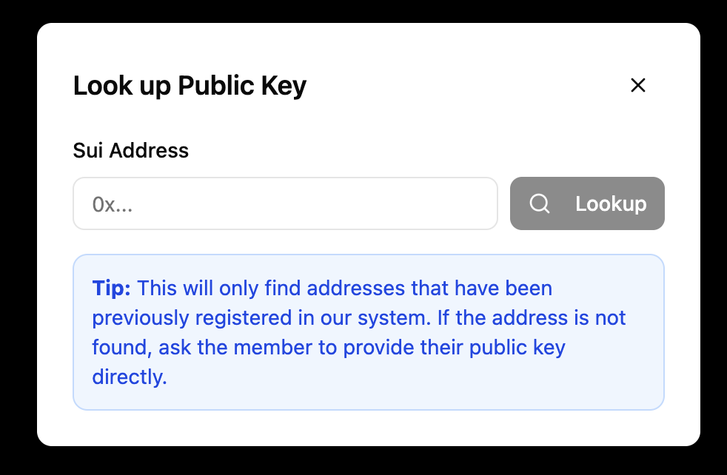
Task: Select the search icon inside the Lookup button
Action: pos(540,203)
